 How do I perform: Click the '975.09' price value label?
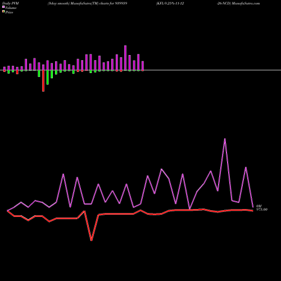point(262,210)
